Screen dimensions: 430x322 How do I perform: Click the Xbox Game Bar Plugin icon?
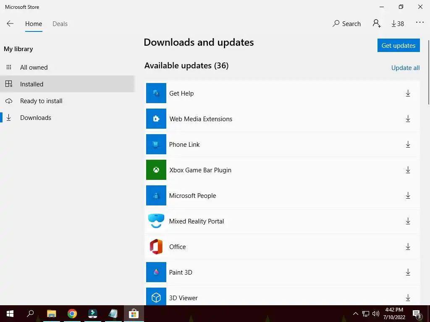click(x=156, y=170)
